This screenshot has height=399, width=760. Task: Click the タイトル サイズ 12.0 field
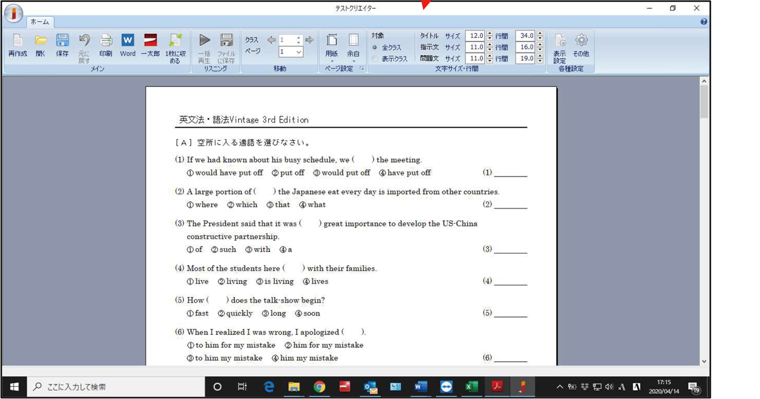tap(475, 36)
